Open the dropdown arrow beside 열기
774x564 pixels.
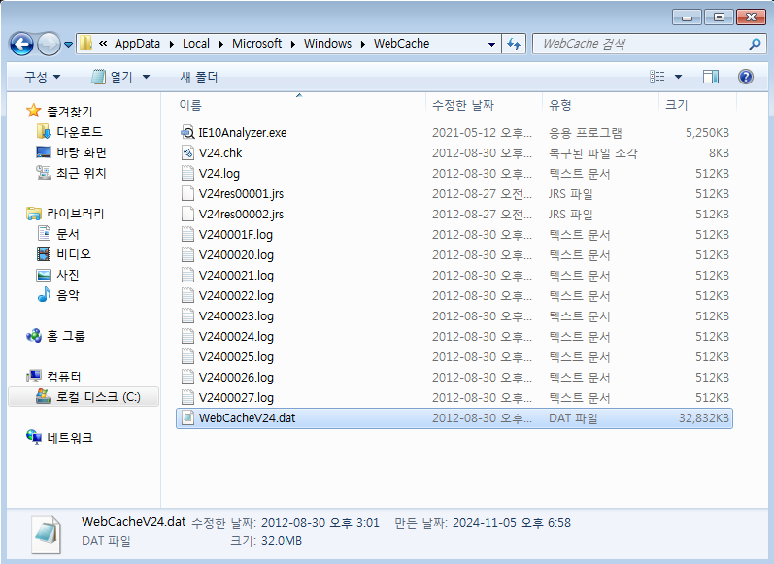click(x=146, y=77)
